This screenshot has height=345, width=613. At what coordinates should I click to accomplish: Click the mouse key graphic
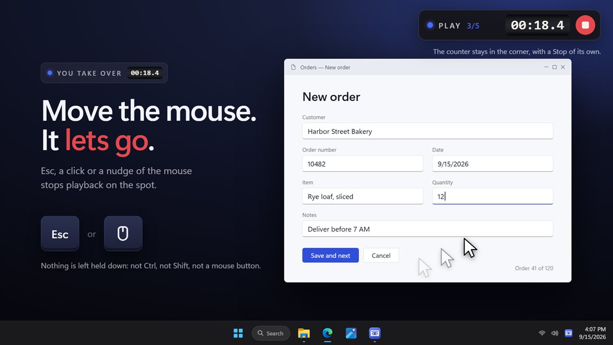coord(123,234)
